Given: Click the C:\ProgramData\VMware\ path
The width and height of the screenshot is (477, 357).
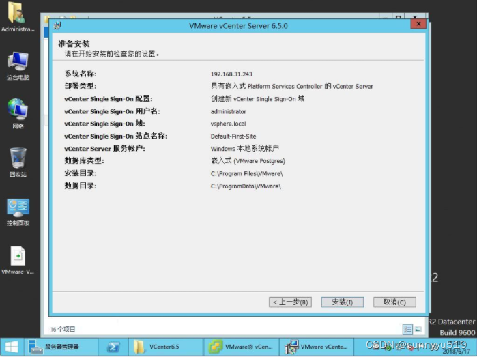Looking at the screenshot, I should (x=246, y=186).
